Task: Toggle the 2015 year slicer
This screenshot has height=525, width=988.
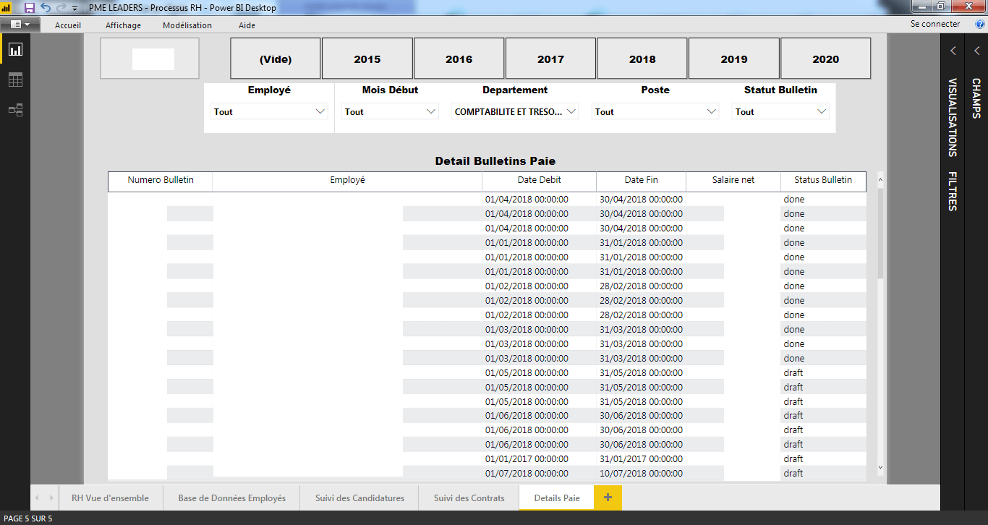Action: 367,59
